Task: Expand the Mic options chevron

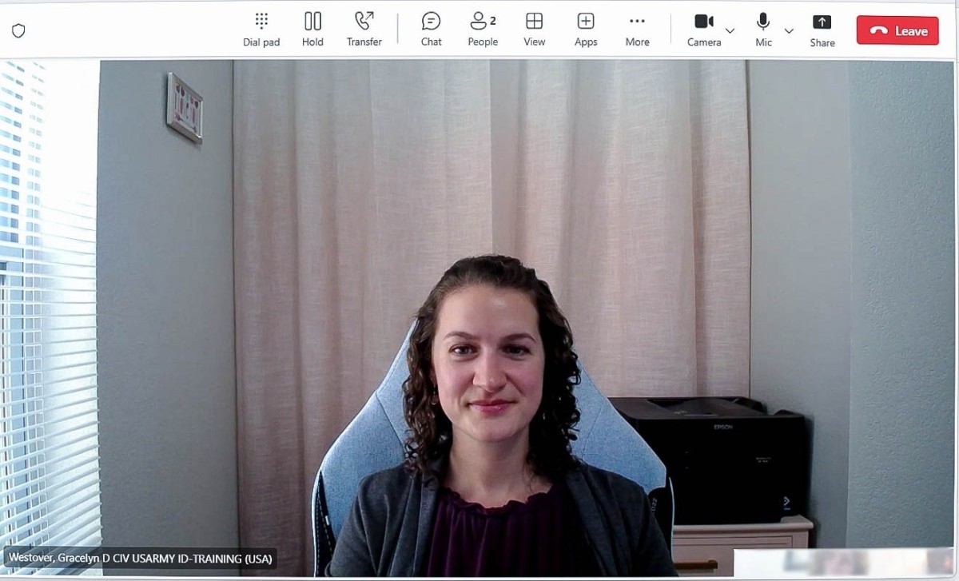Action: click(x=789, y=31)
